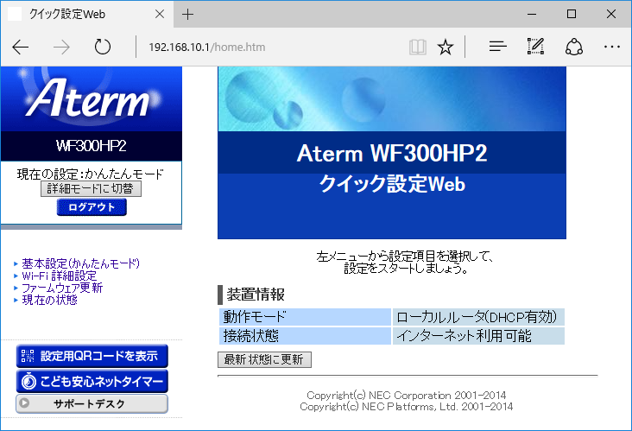The height and width of the screenshot is (431, 632).
Task: Open Wi-Fi詳細設定 menu link
Action: (x=60, y=276)
